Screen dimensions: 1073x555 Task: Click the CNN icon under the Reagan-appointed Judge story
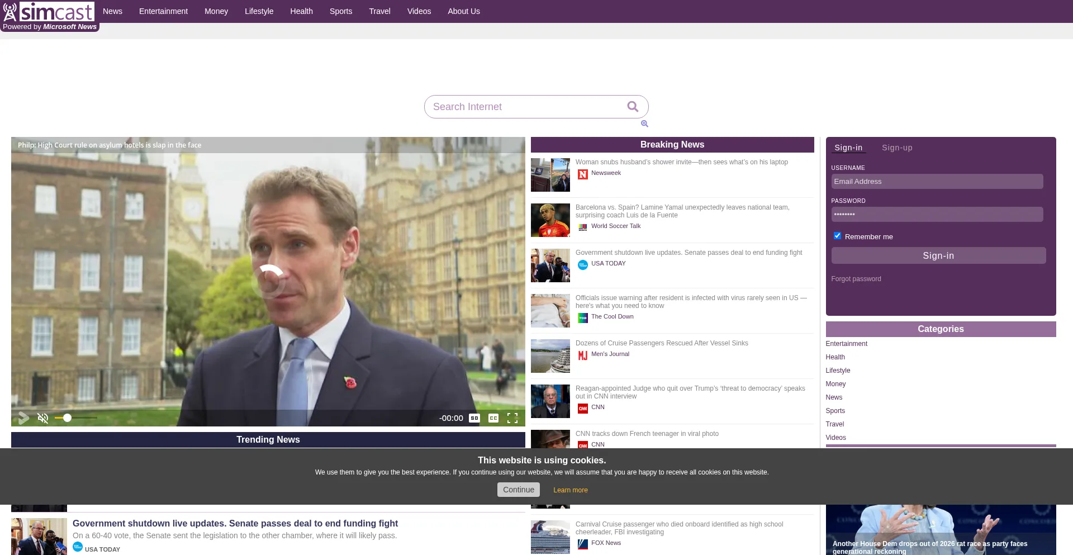[x=582, y=409]
